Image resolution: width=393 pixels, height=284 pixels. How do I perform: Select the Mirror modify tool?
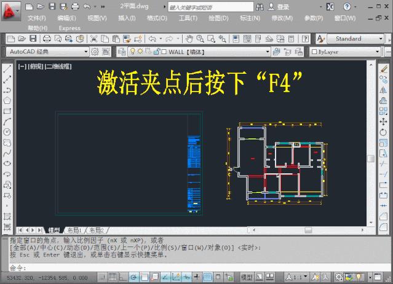(383, 90)
